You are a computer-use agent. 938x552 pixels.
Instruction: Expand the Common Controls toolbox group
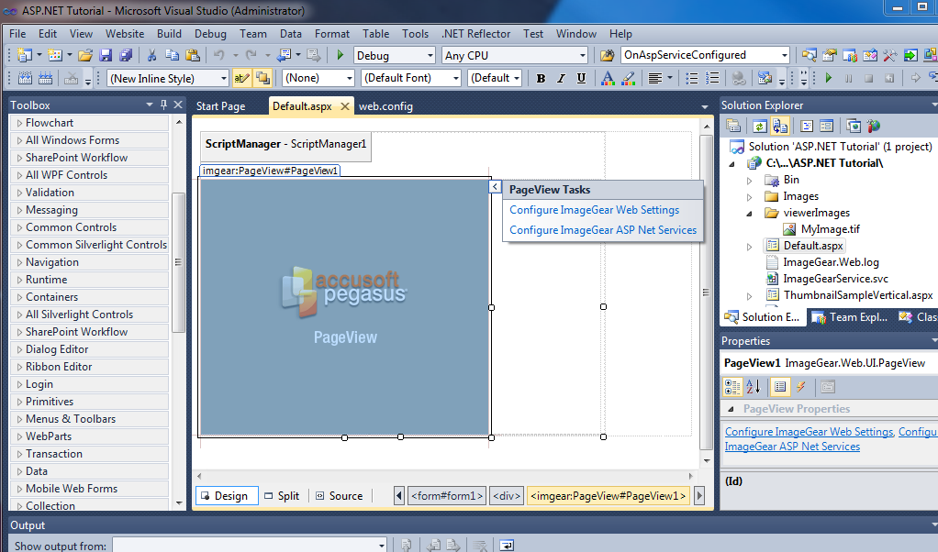(20, 227)
